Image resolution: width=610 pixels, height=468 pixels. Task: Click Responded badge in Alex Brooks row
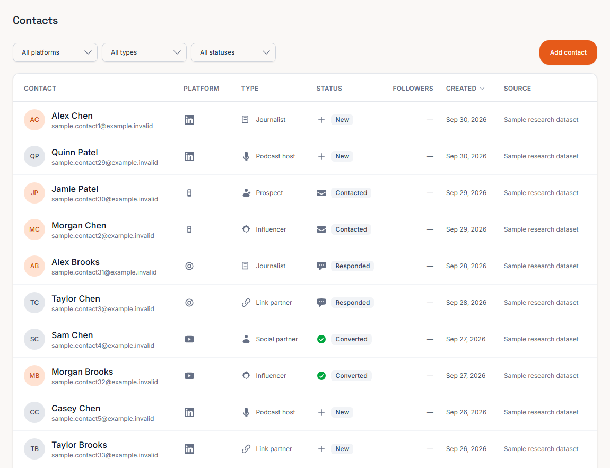point(352,266)
